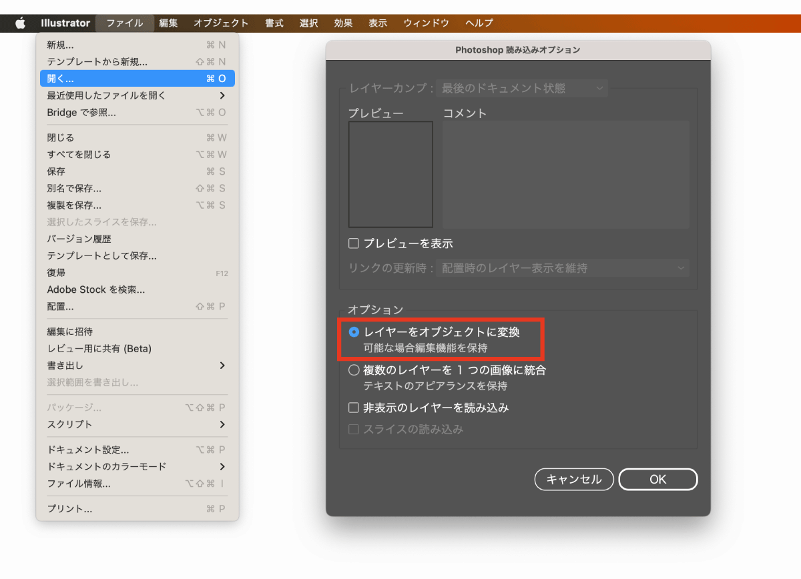The height and width of the screenshot is (579, 801).
Task: Select 複数のレイヤーを 1 つの画像に統合
Action: click(353, 371)
